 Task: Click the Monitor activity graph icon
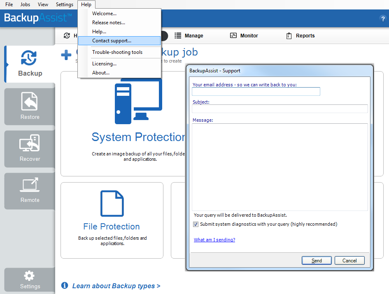[x=233, y=35]
